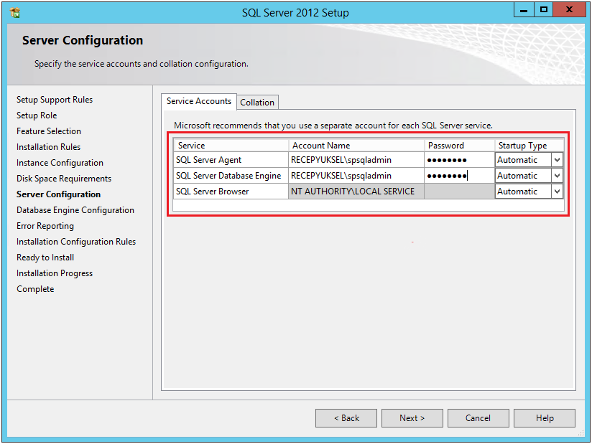Click the Complete step

point(35,290)
